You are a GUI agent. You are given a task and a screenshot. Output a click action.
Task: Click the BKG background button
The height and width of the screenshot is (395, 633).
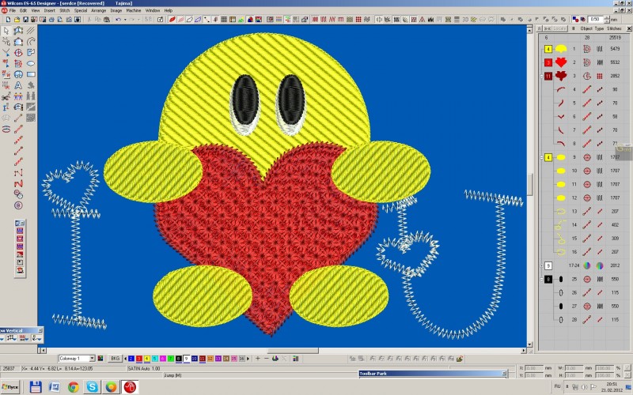115,359
